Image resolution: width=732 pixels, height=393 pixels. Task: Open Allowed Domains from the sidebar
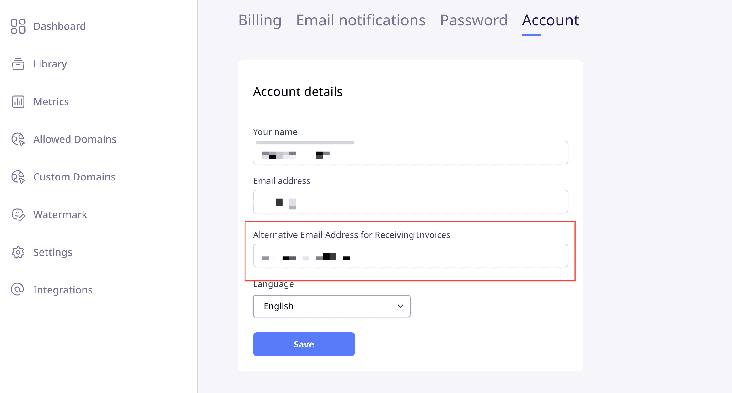75,139
